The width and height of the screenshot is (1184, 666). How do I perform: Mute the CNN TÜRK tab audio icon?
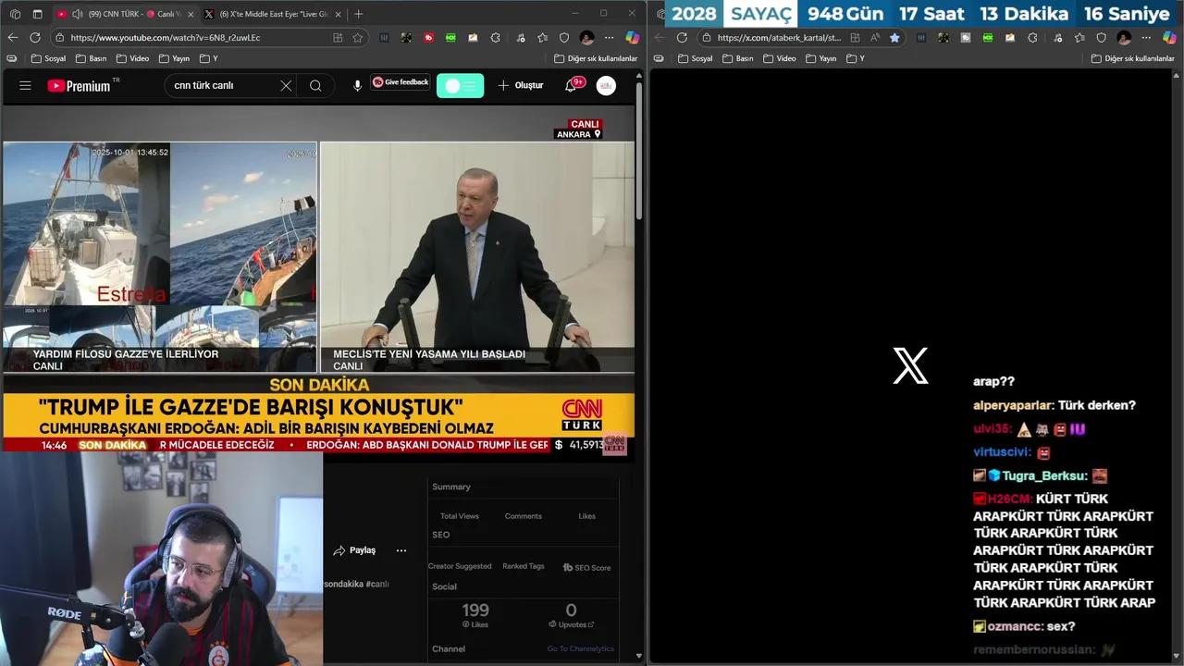76,14
